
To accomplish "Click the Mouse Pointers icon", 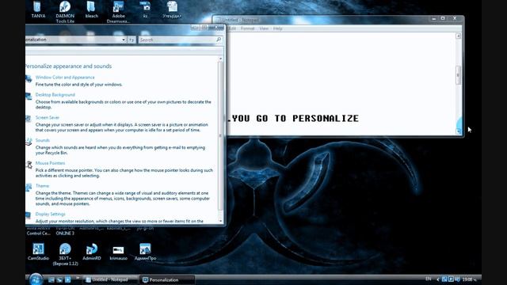I will point(29,165).
